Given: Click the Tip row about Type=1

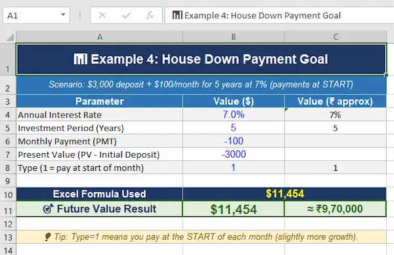Looking at the screenshot, I should [201, 237].
